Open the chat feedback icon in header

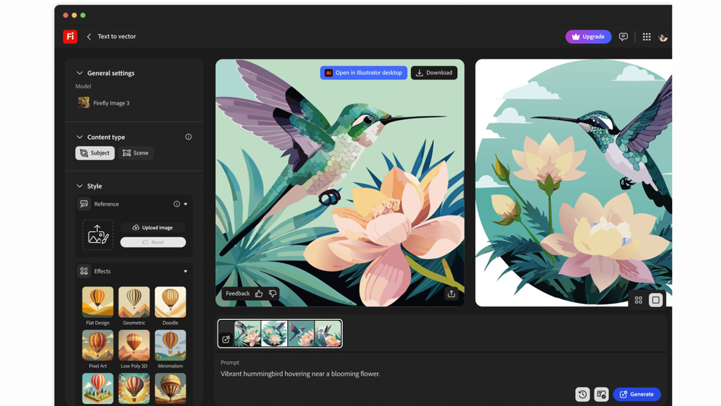click(624, 37)
